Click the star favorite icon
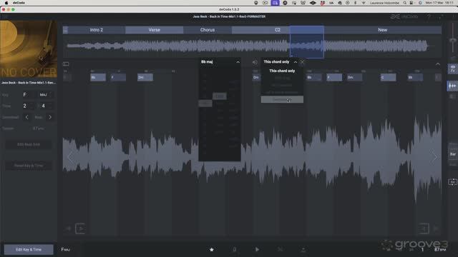 click(x=212, y=249)
